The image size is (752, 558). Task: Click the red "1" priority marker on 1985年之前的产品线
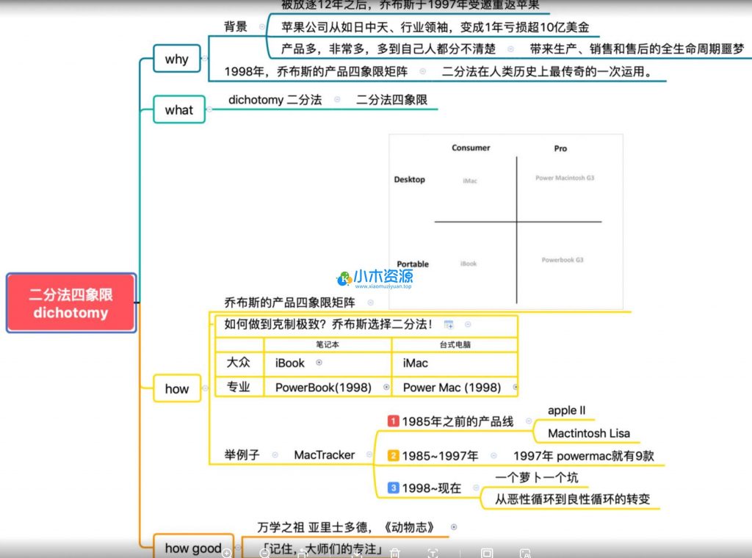point(394,422)
